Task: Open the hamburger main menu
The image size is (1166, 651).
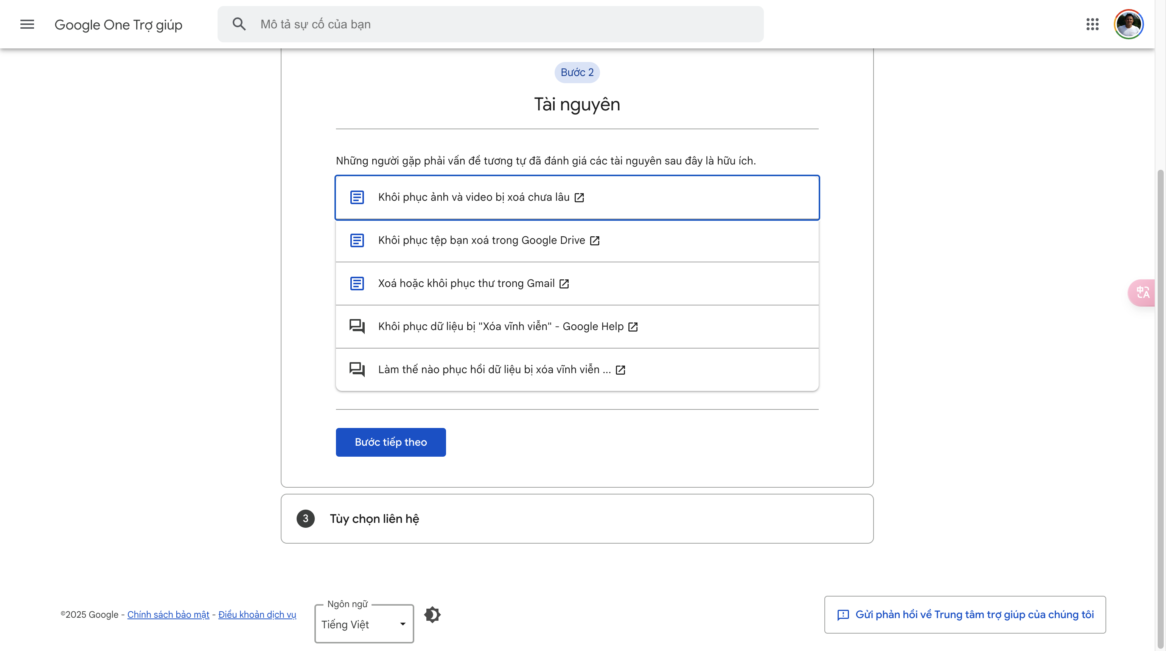Action: 27,25
